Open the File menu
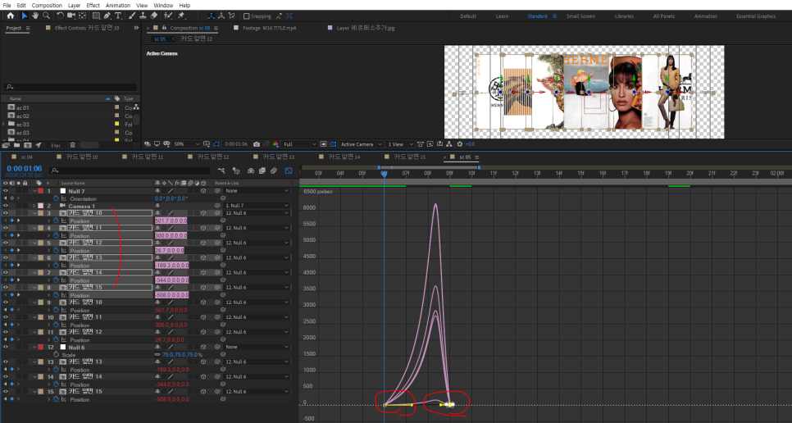Screen dimensions: 792x423 [7, 5]
